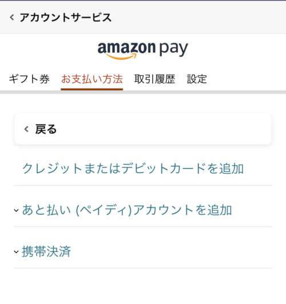Add card via クレジットまたはデビットカードを追加
The height and width of the screenshot is (304, 286).
133,168
